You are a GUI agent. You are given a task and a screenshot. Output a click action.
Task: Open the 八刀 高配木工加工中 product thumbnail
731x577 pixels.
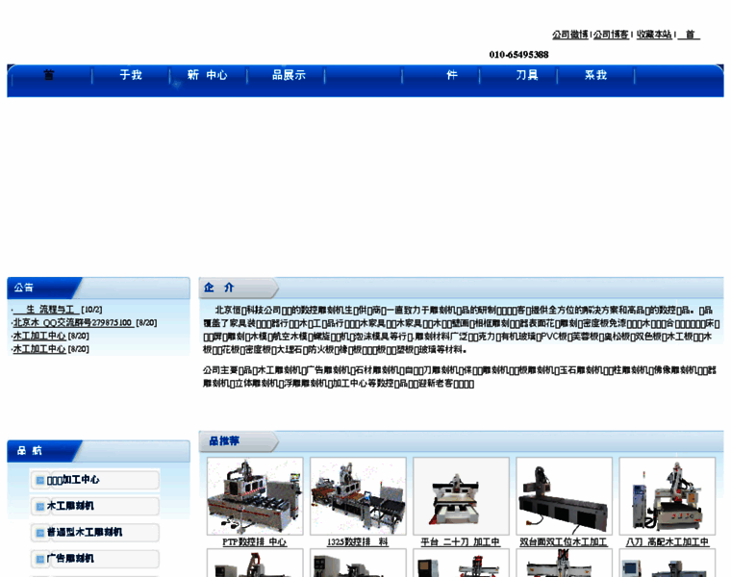point(668,496)
